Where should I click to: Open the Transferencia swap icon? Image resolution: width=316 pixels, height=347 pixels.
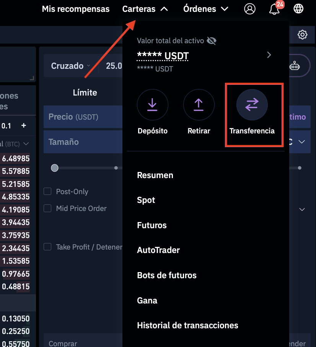coord(252,105)
